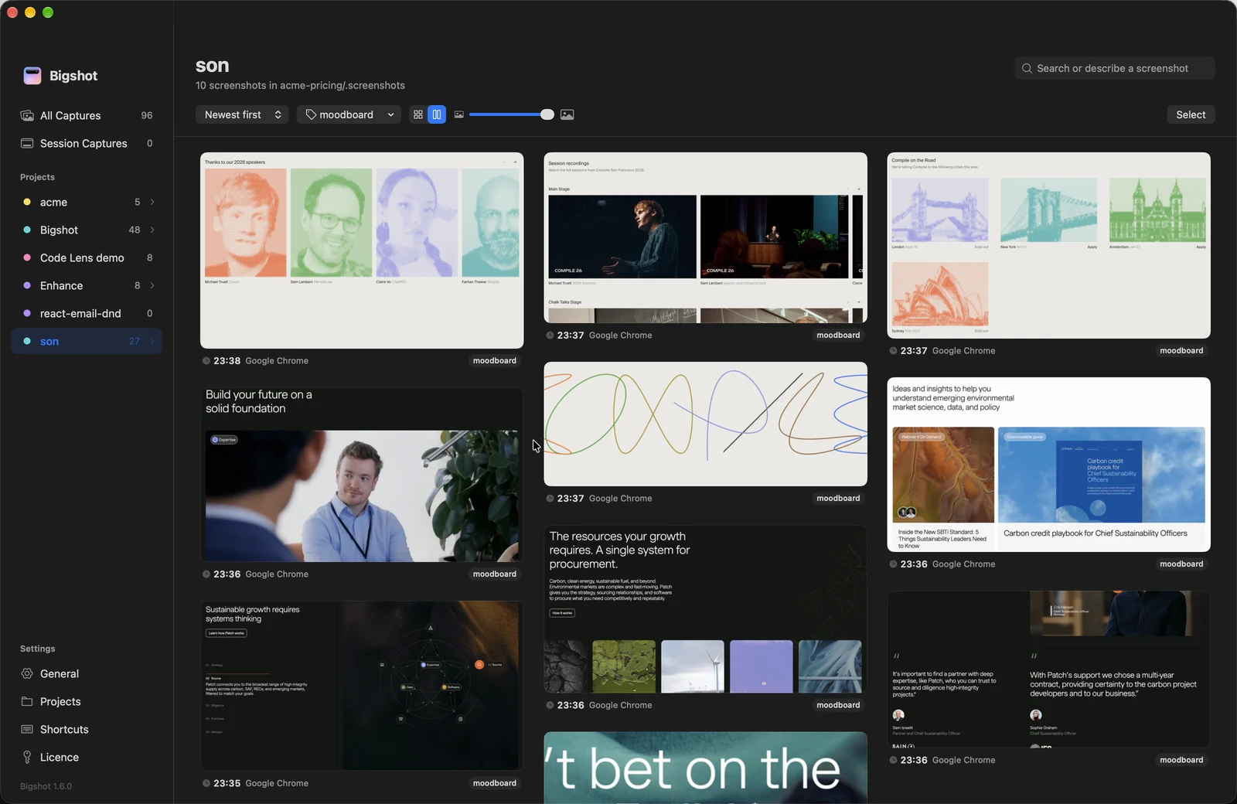1237x804 pixels.
Task: Switch to column masonry view layout
Action: (437, 114)
